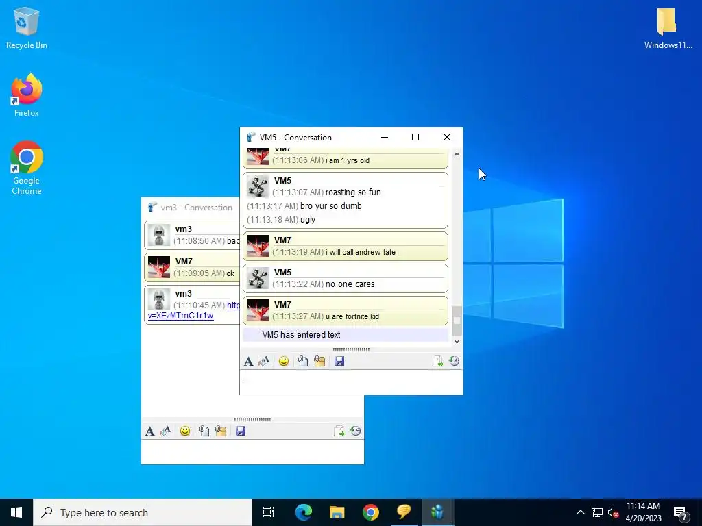
Task: Close the VM5 Conversation window
Action: click(x=447, y=137)
